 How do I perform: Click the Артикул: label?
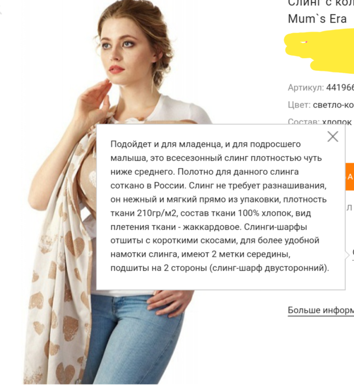pos(306,87)
